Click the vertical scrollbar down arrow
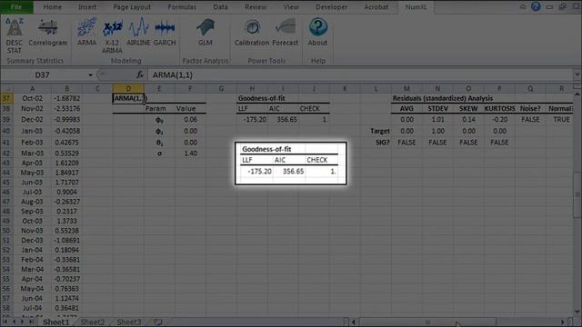Image resolution: width=582 pixels, height=327 pixels. click(577, 312)
